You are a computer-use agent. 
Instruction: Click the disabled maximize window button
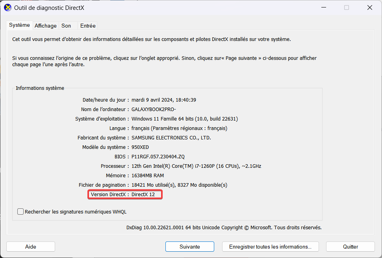coord(347,7)
